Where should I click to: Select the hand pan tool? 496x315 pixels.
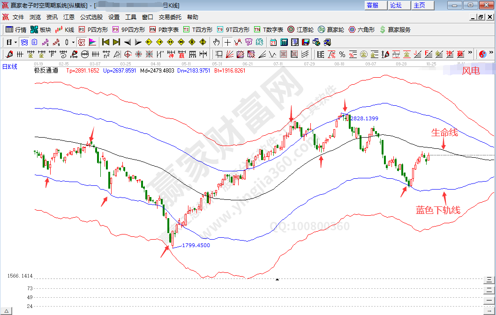(216, 42)
